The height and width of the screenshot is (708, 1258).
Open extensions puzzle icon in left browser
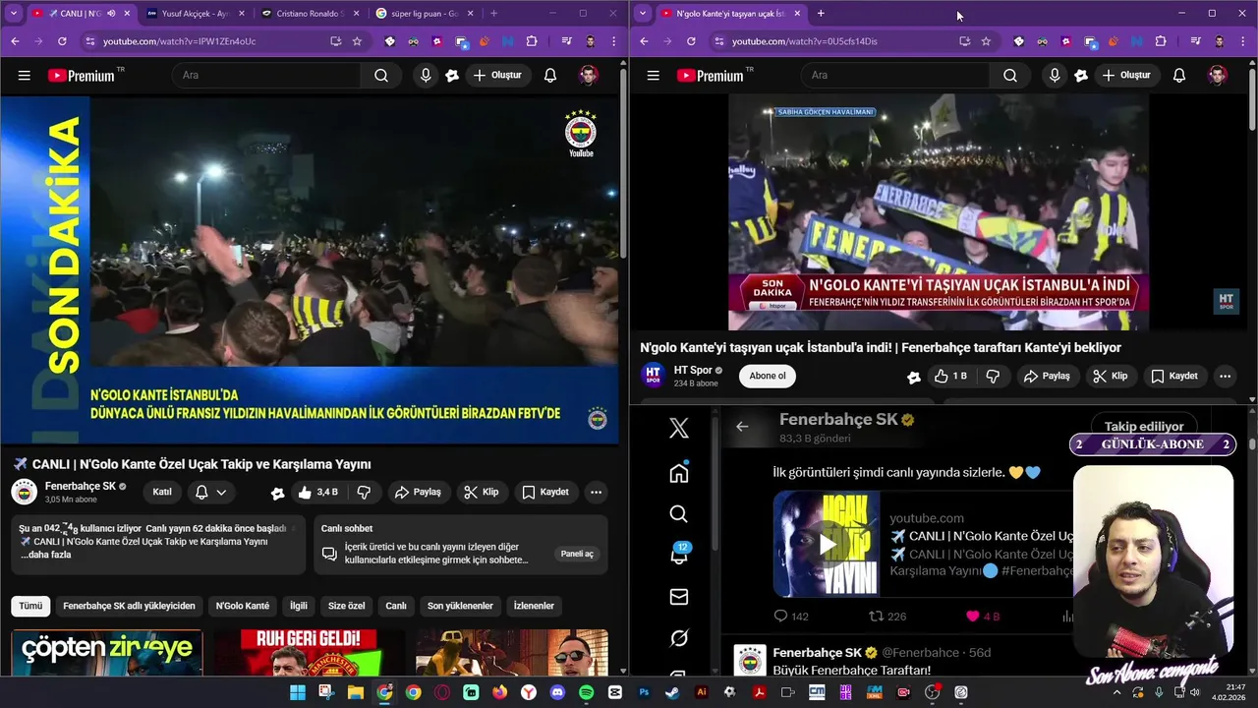tap(532, 41)
